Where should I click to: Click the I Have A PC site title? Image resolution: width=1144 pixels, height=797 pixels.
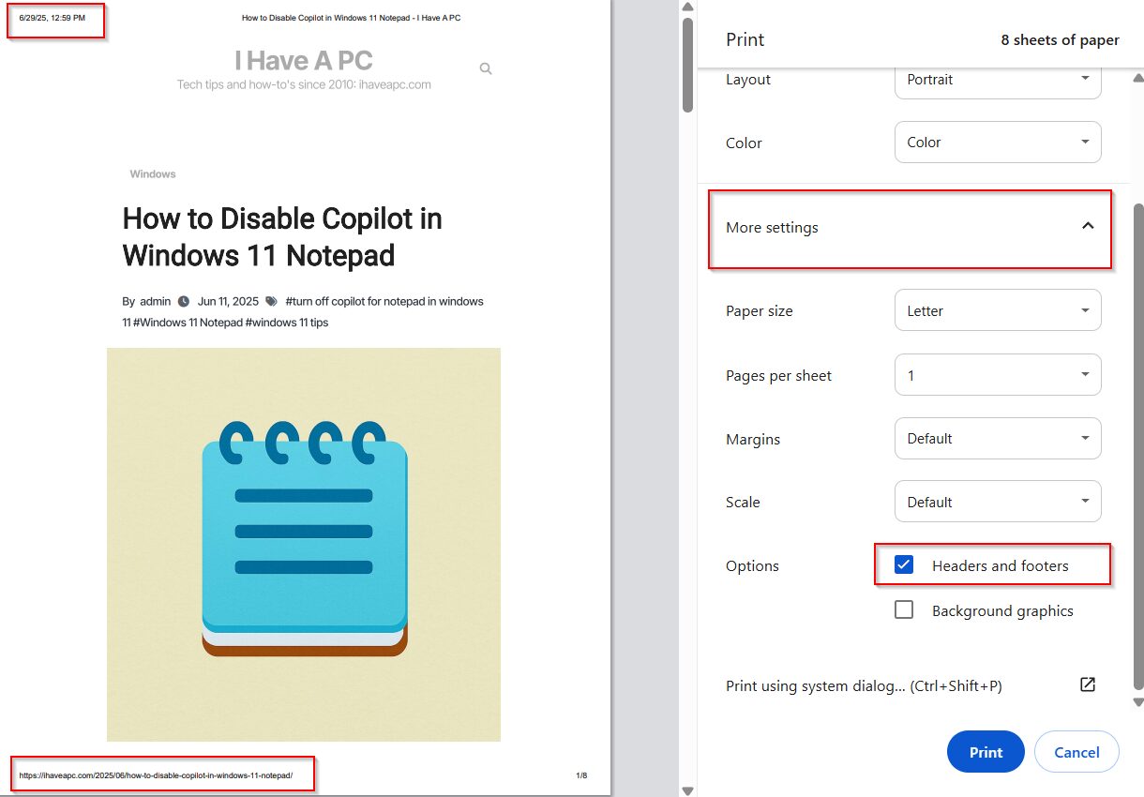click(304, 61)
